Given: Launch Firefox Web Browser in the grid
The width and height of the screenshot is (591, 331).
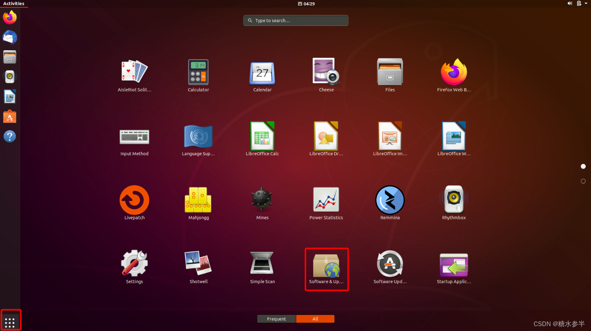Looking at the screenshot, I should click(x=454, y=75).
